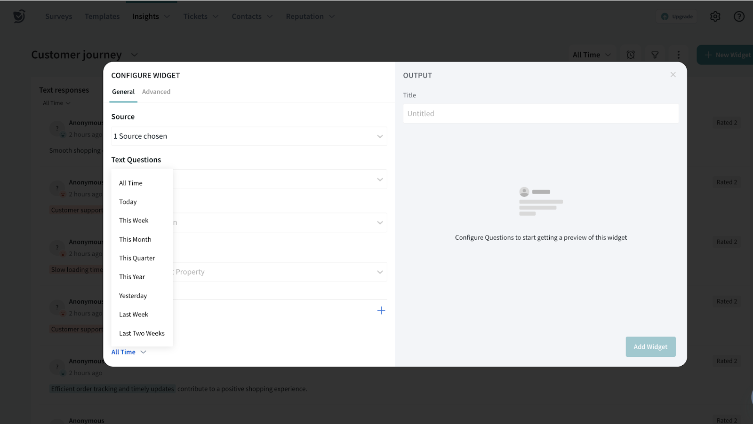Click the Untitled title input field
This screenshot has width=753, height=424.
540,114
